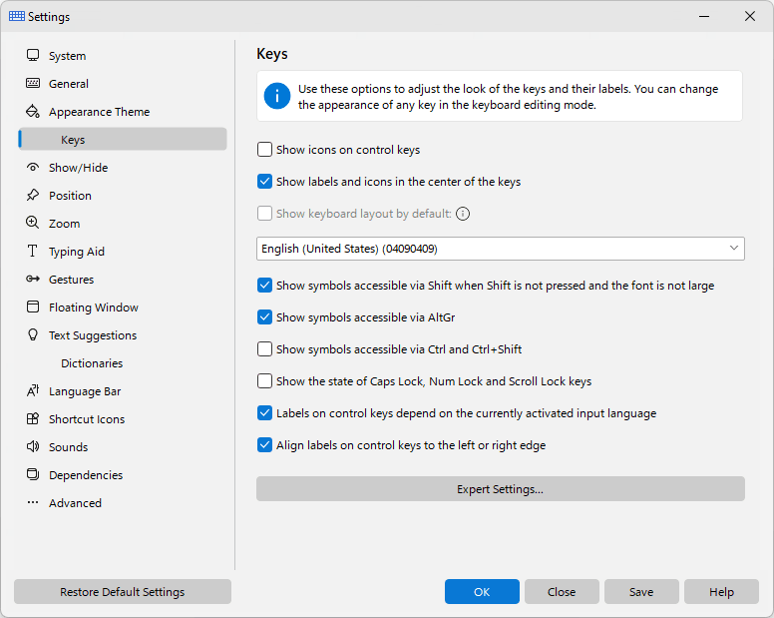774x618 pixels.
Task: Disable Align labels on control keys checkbox
Action: tap(264, 445)
